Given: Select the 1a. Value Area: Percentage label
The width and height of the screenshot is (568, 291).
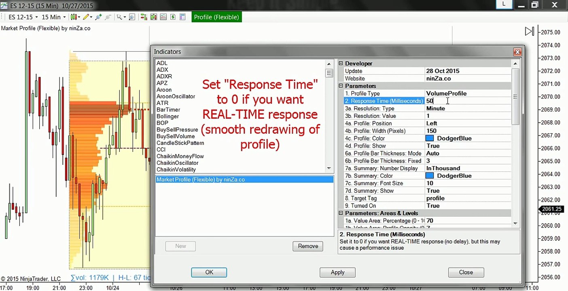Looking at the screenshot, I should (x=384, y=221).
